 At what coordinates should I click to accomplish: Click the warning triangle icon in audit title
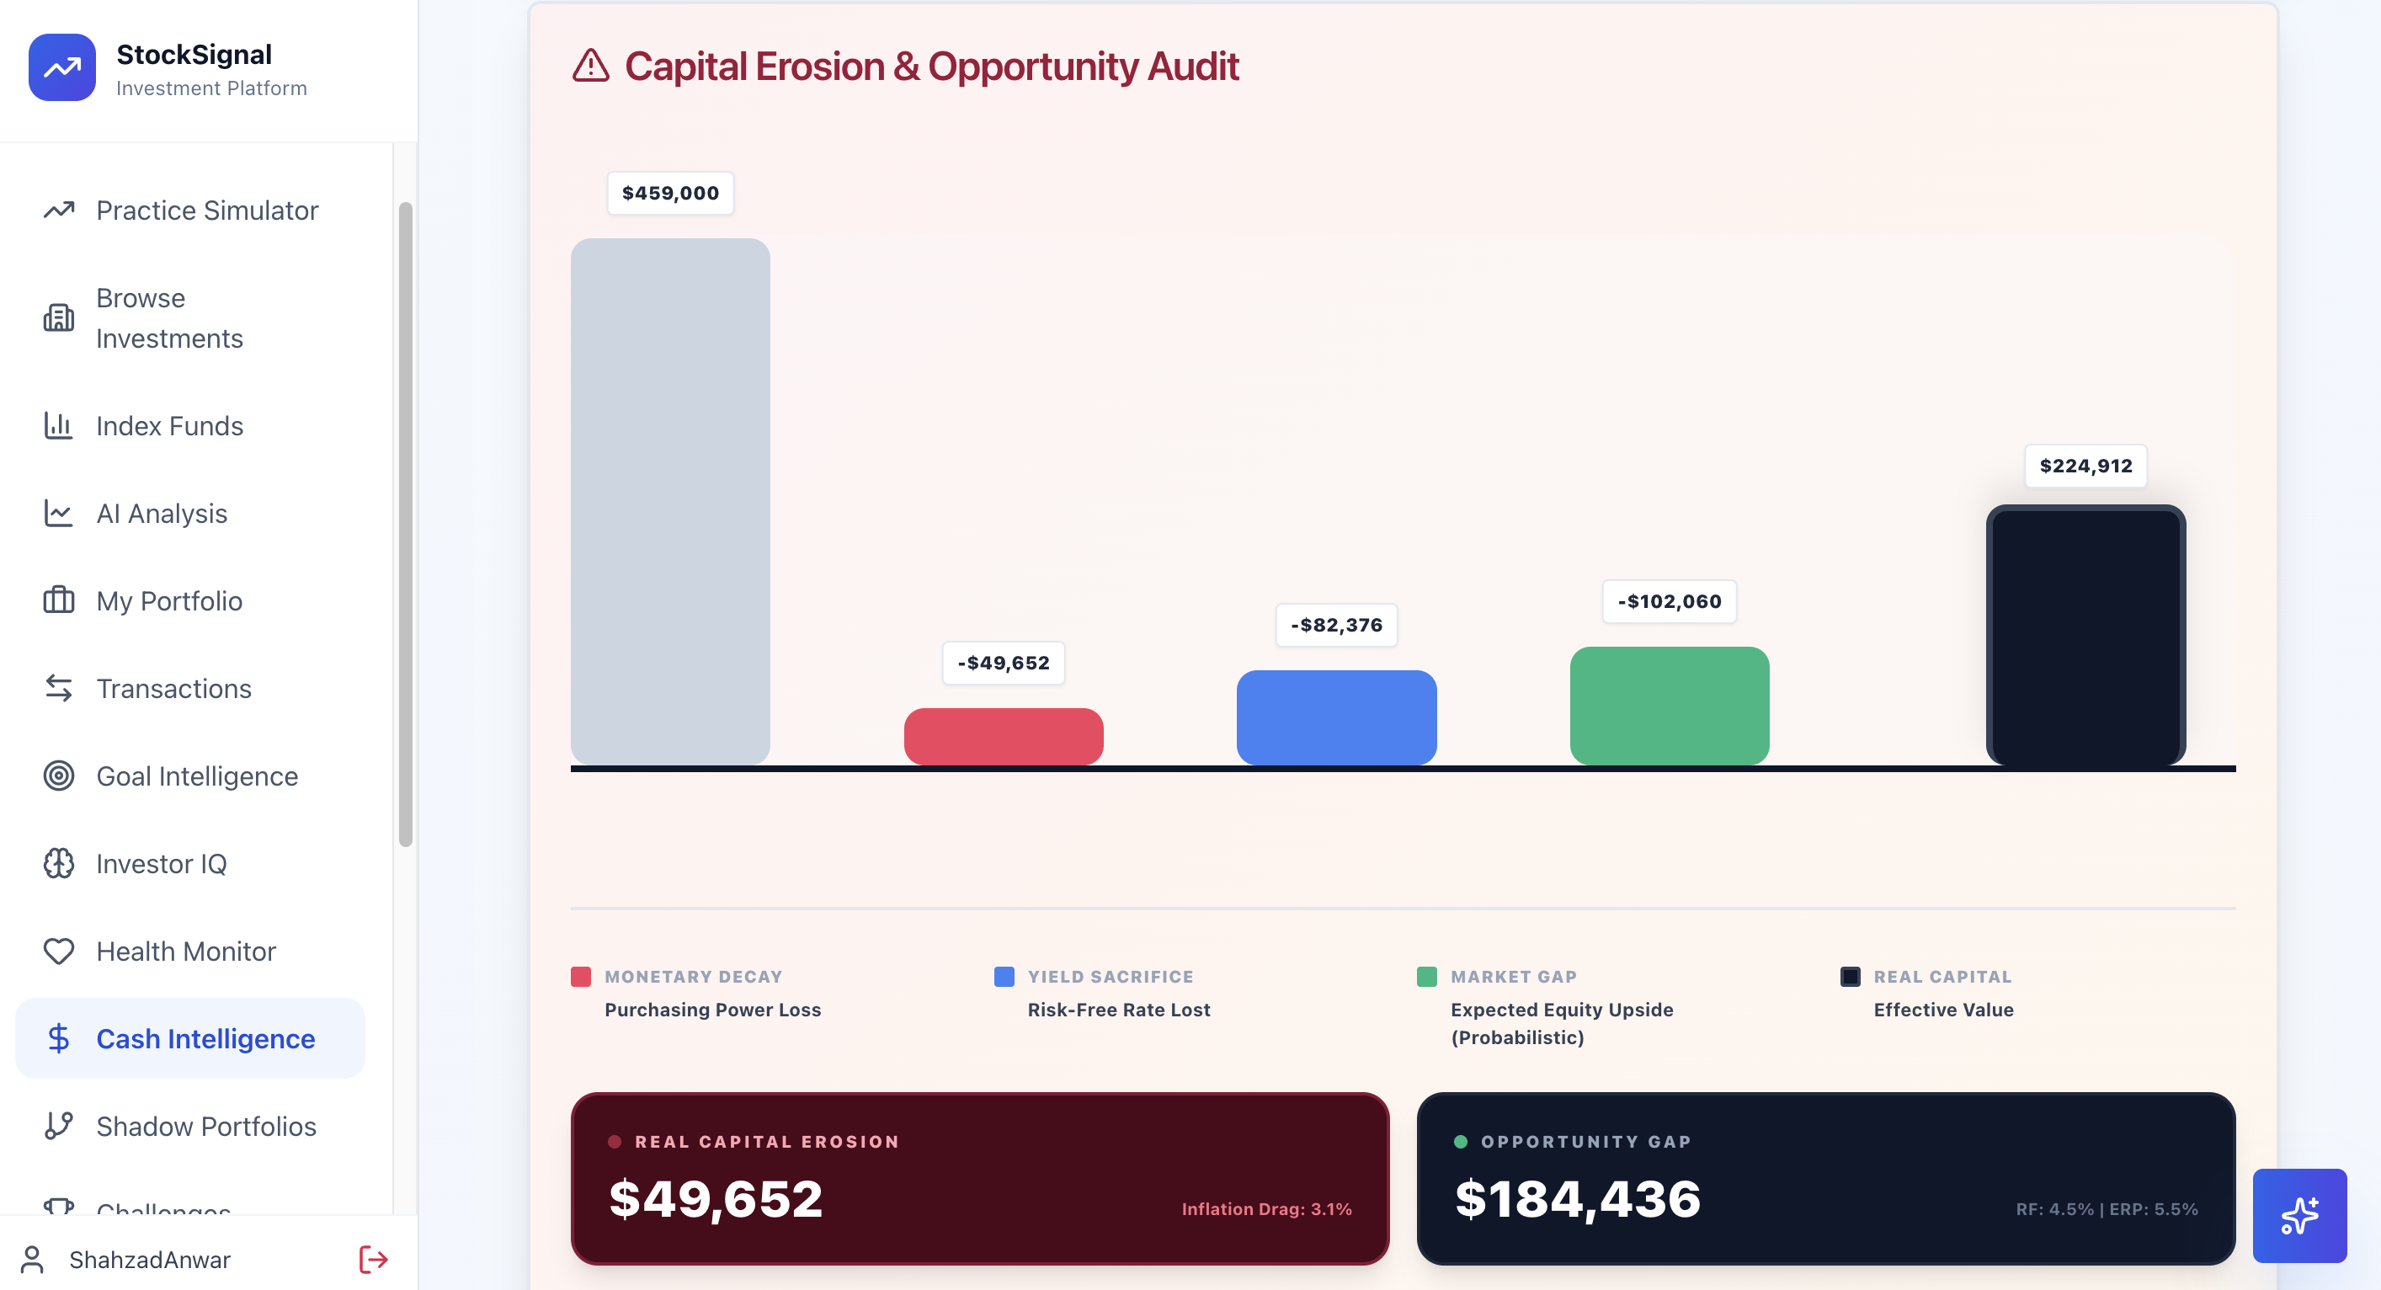[x=591, y=66]
